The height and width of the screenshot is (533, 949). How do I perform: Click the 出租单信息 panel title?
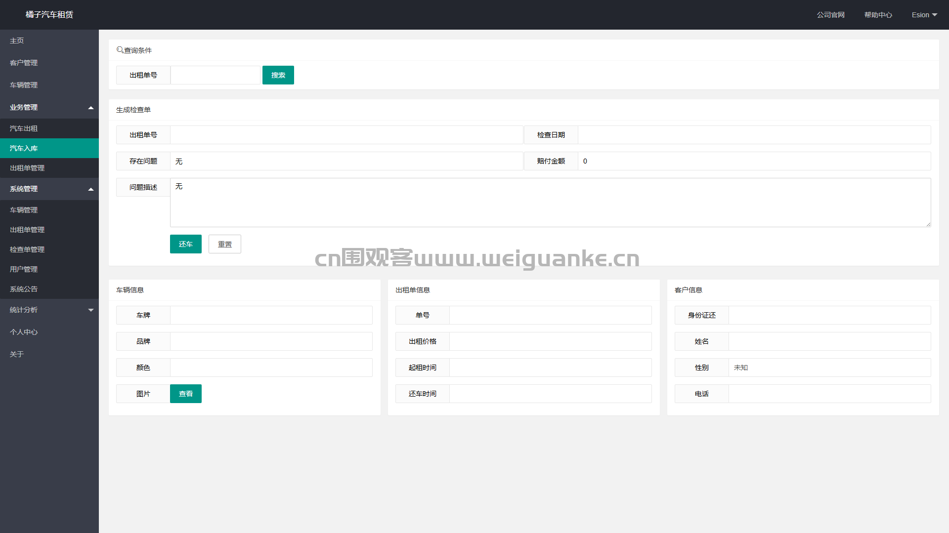(x=413, y=290)
